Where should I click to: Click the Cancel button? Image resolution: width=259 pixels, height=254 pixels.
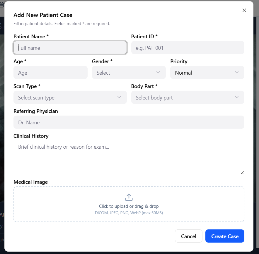click(188, 236)
